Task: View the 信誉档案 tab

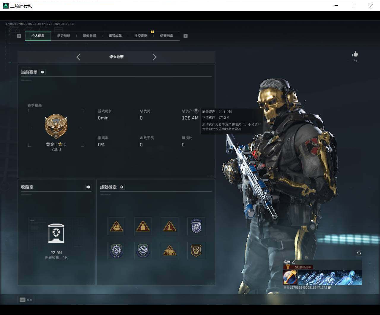Action: pos(167,36)
